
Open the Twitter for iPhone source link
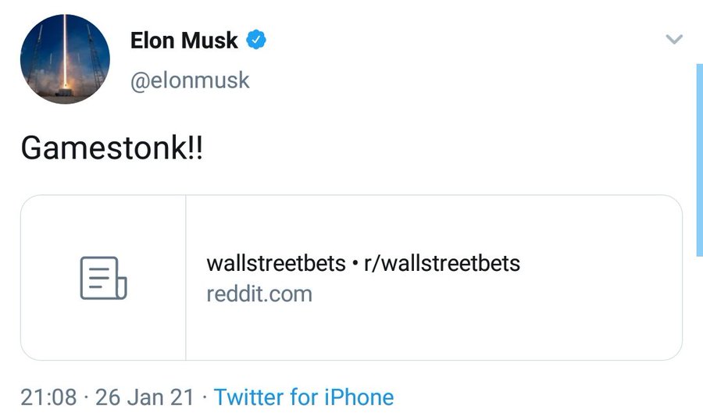pyautogui.click(x=304, y=397)
